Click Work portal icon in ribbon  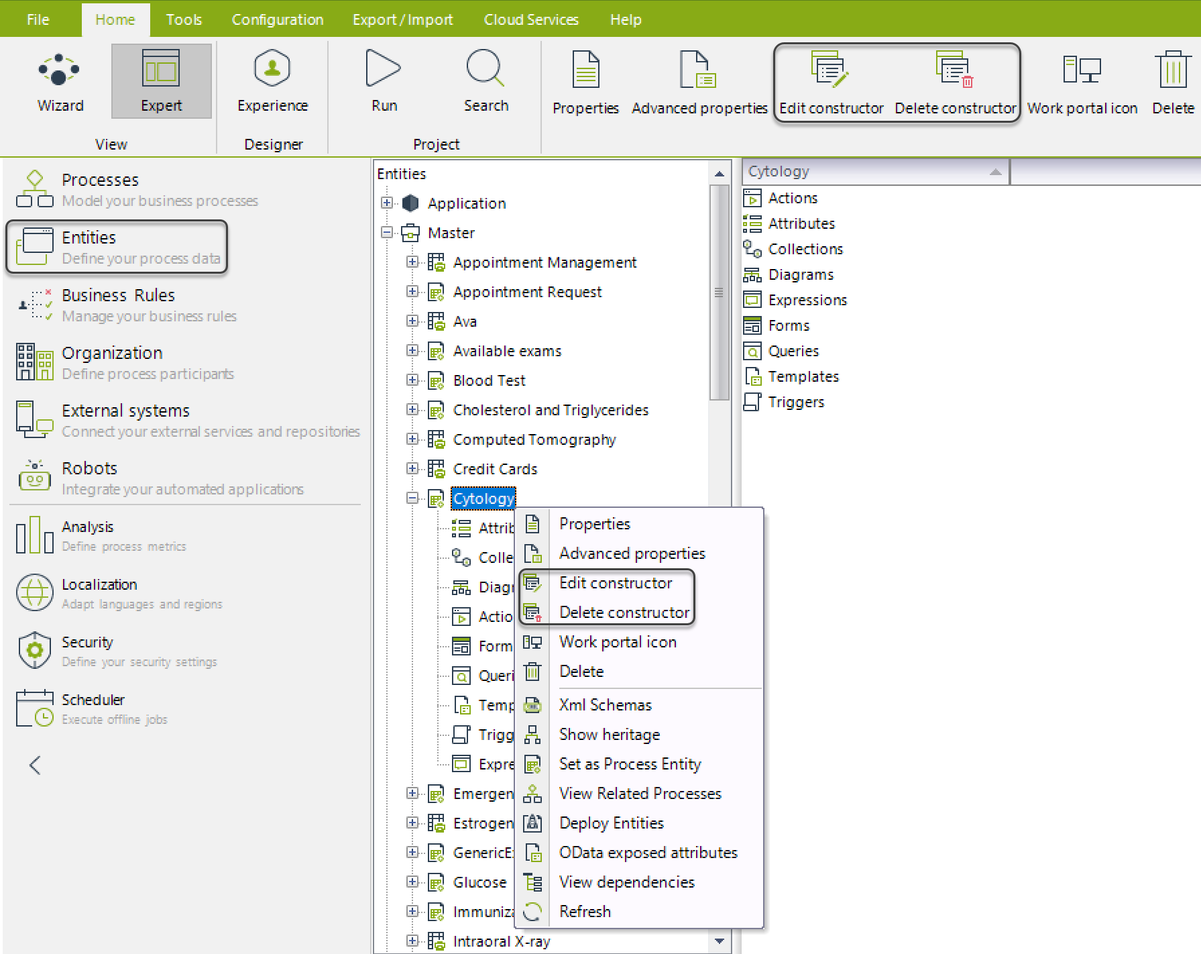1082,83
